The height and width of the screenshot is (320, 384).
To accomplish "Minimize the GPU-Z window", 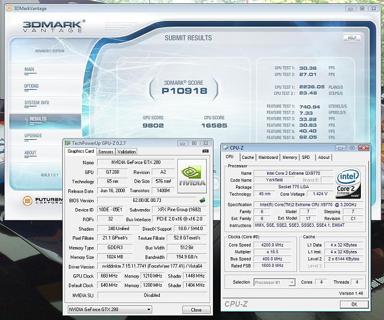I will (x=182, y=143).
